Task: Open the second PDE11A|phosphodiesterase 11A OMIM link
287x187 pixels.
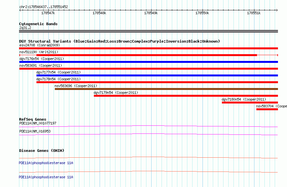Action: pos(46,177)
